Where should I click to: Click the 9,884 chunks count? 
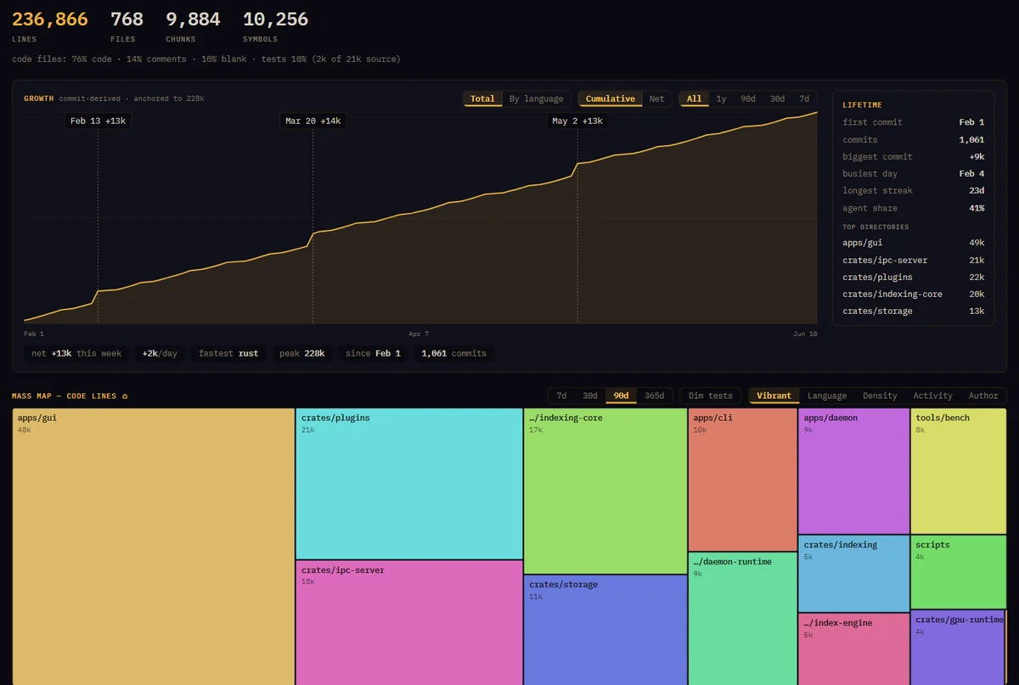pos(193,19)
